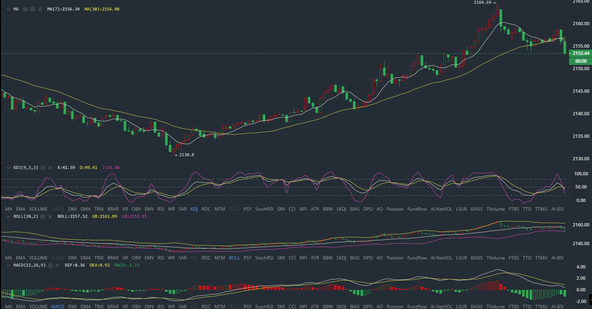This screenshot has width=592, height=309.
Task: Select OBV in the MACD-highlighted indicator row
Action: tap(136, 306)
